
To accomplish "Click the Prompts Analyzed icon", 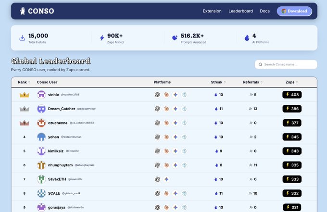I will click(175, 37).
